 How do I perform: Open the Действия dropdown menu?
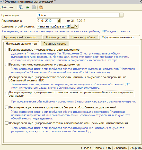(x=8, y=7)
